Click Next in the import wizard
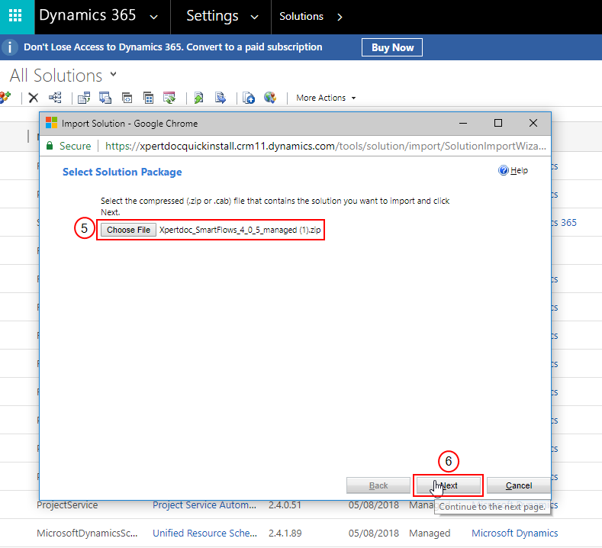The image size is (602, 548). coord(449,485)
